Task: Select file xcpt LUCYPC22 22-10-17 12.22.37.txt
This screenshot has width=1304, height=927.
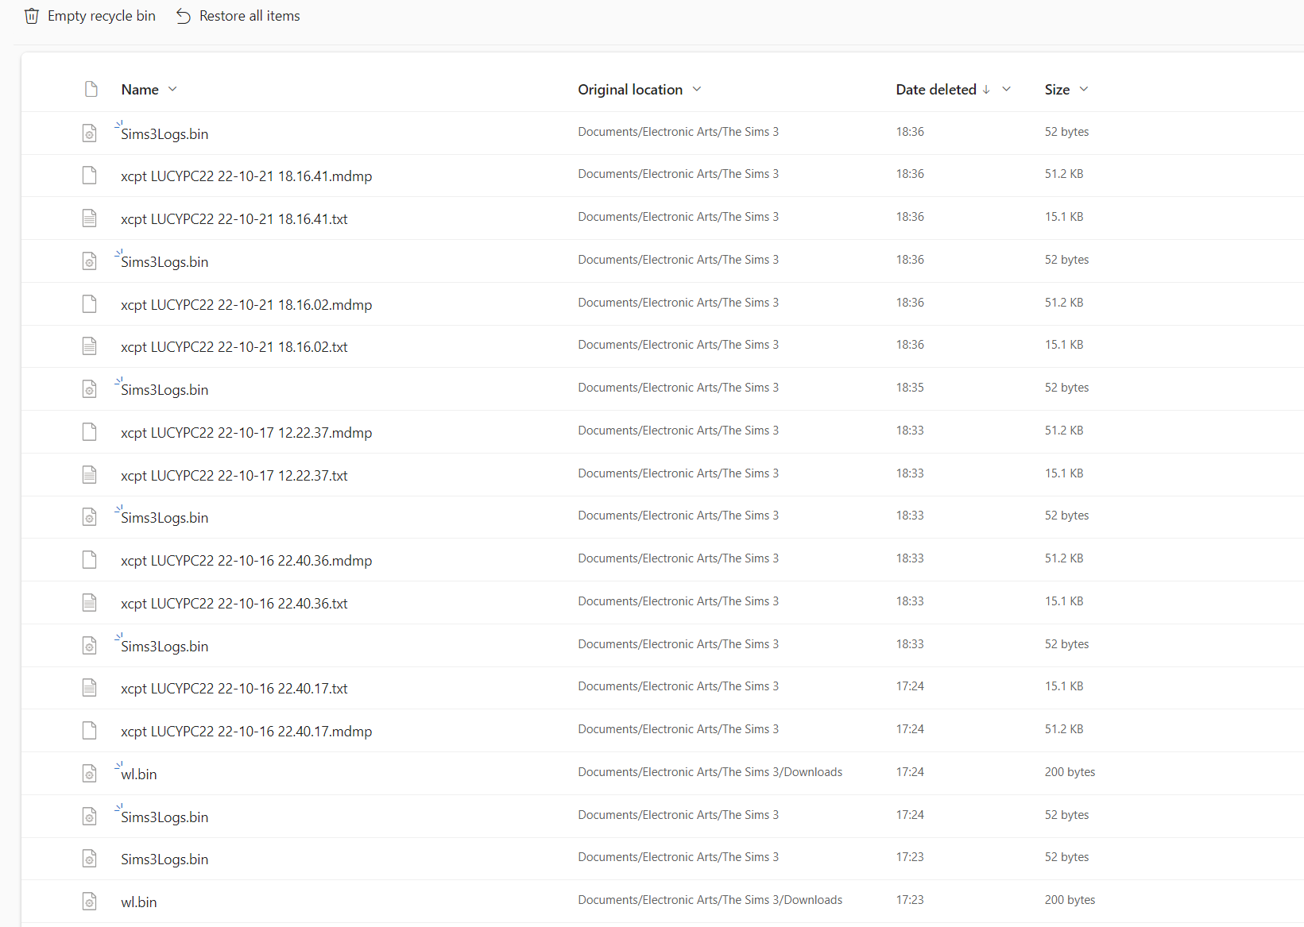Action: click(x=234, y=476)
